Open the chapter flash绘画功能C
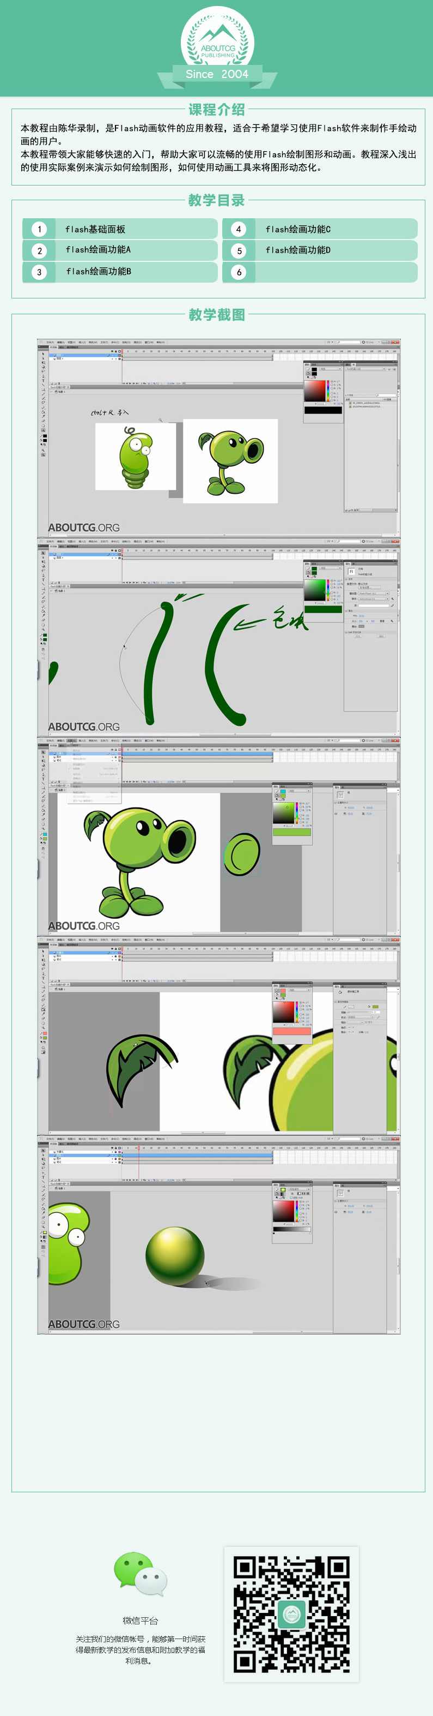This screenshot has height=1716, width=433. click(298, 229)
